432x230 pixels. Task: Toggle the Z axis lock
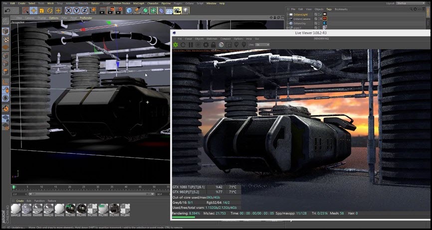(85, 10)
